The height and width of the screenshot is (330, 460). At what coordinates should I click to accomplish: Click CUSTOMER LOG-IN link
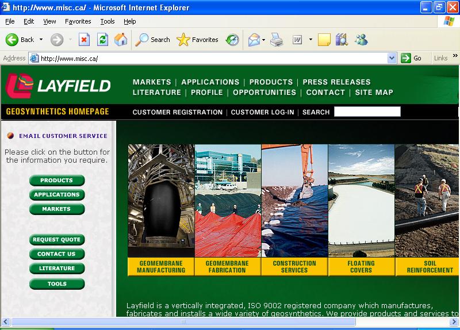point(262,112)
